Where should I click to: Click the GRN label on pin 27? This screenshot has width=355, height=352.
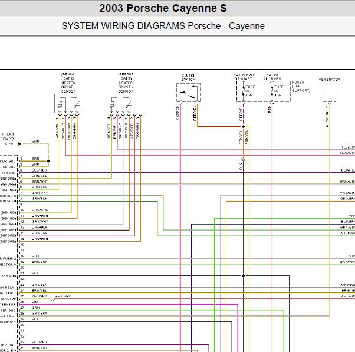coord(35,308)
